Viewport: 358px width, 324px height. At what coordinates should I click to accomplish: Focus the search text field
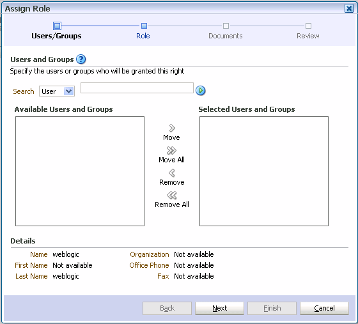137,88
